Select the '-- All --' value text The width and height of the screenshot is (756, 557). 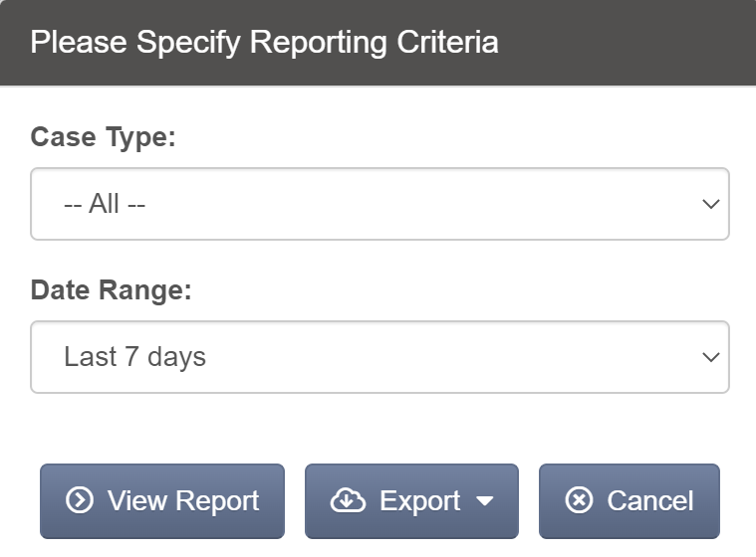coord(105,204)
